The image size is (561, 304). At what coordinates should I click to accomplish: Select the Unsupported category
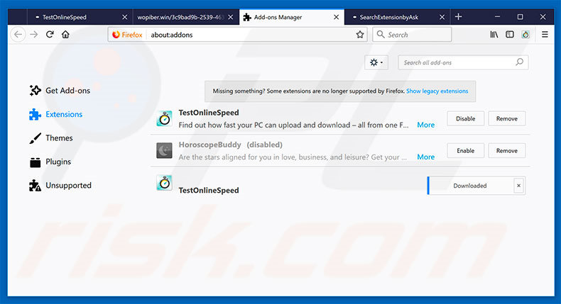point(60,186)
